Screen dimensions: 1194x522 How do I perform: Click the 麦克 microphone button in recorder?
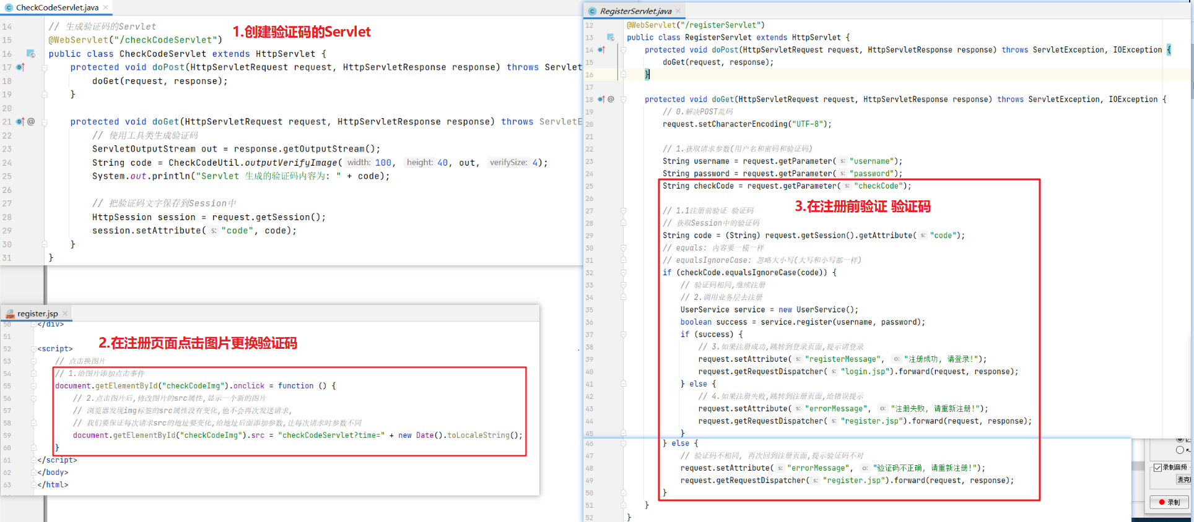pos(1183,479)
